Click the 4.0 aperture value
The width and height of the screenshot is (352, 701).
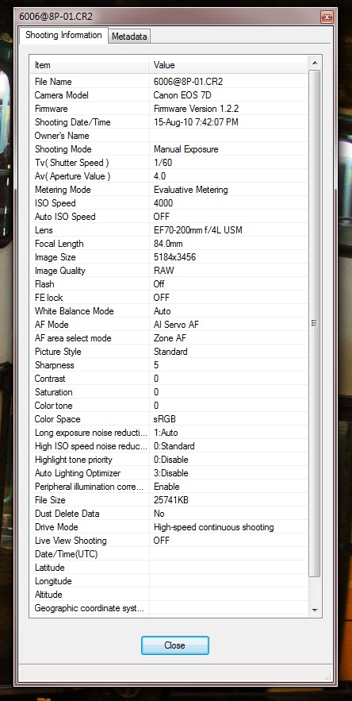coord(159,176)
